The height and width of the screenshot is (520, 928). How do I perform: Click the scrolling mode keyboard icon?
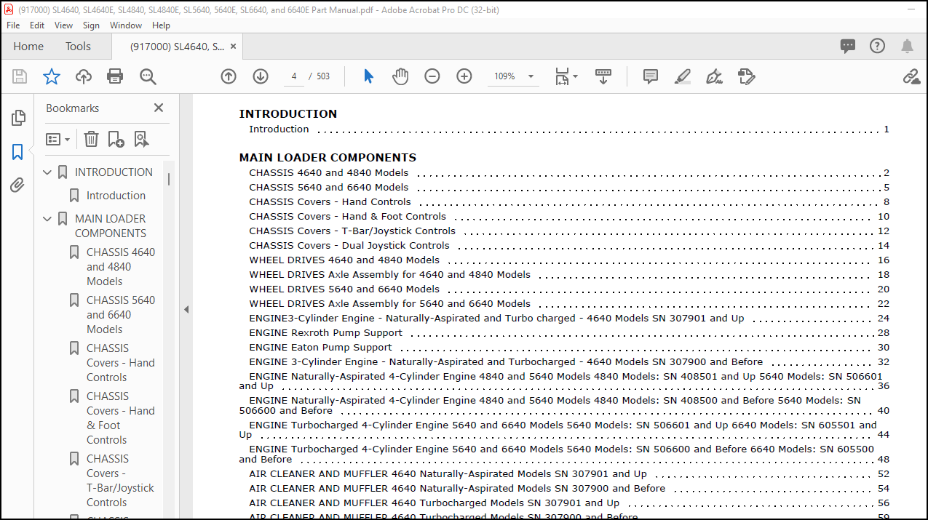point(603,76)
